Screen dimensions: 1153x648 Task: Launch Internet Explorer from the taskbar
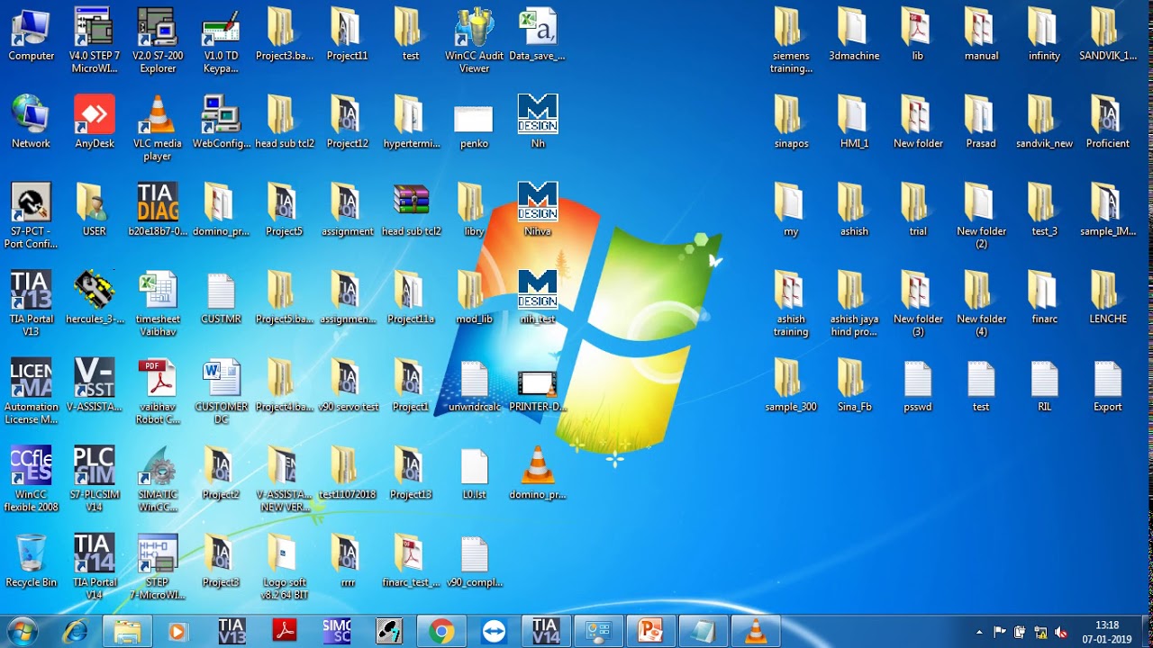(x=75, y=632)
